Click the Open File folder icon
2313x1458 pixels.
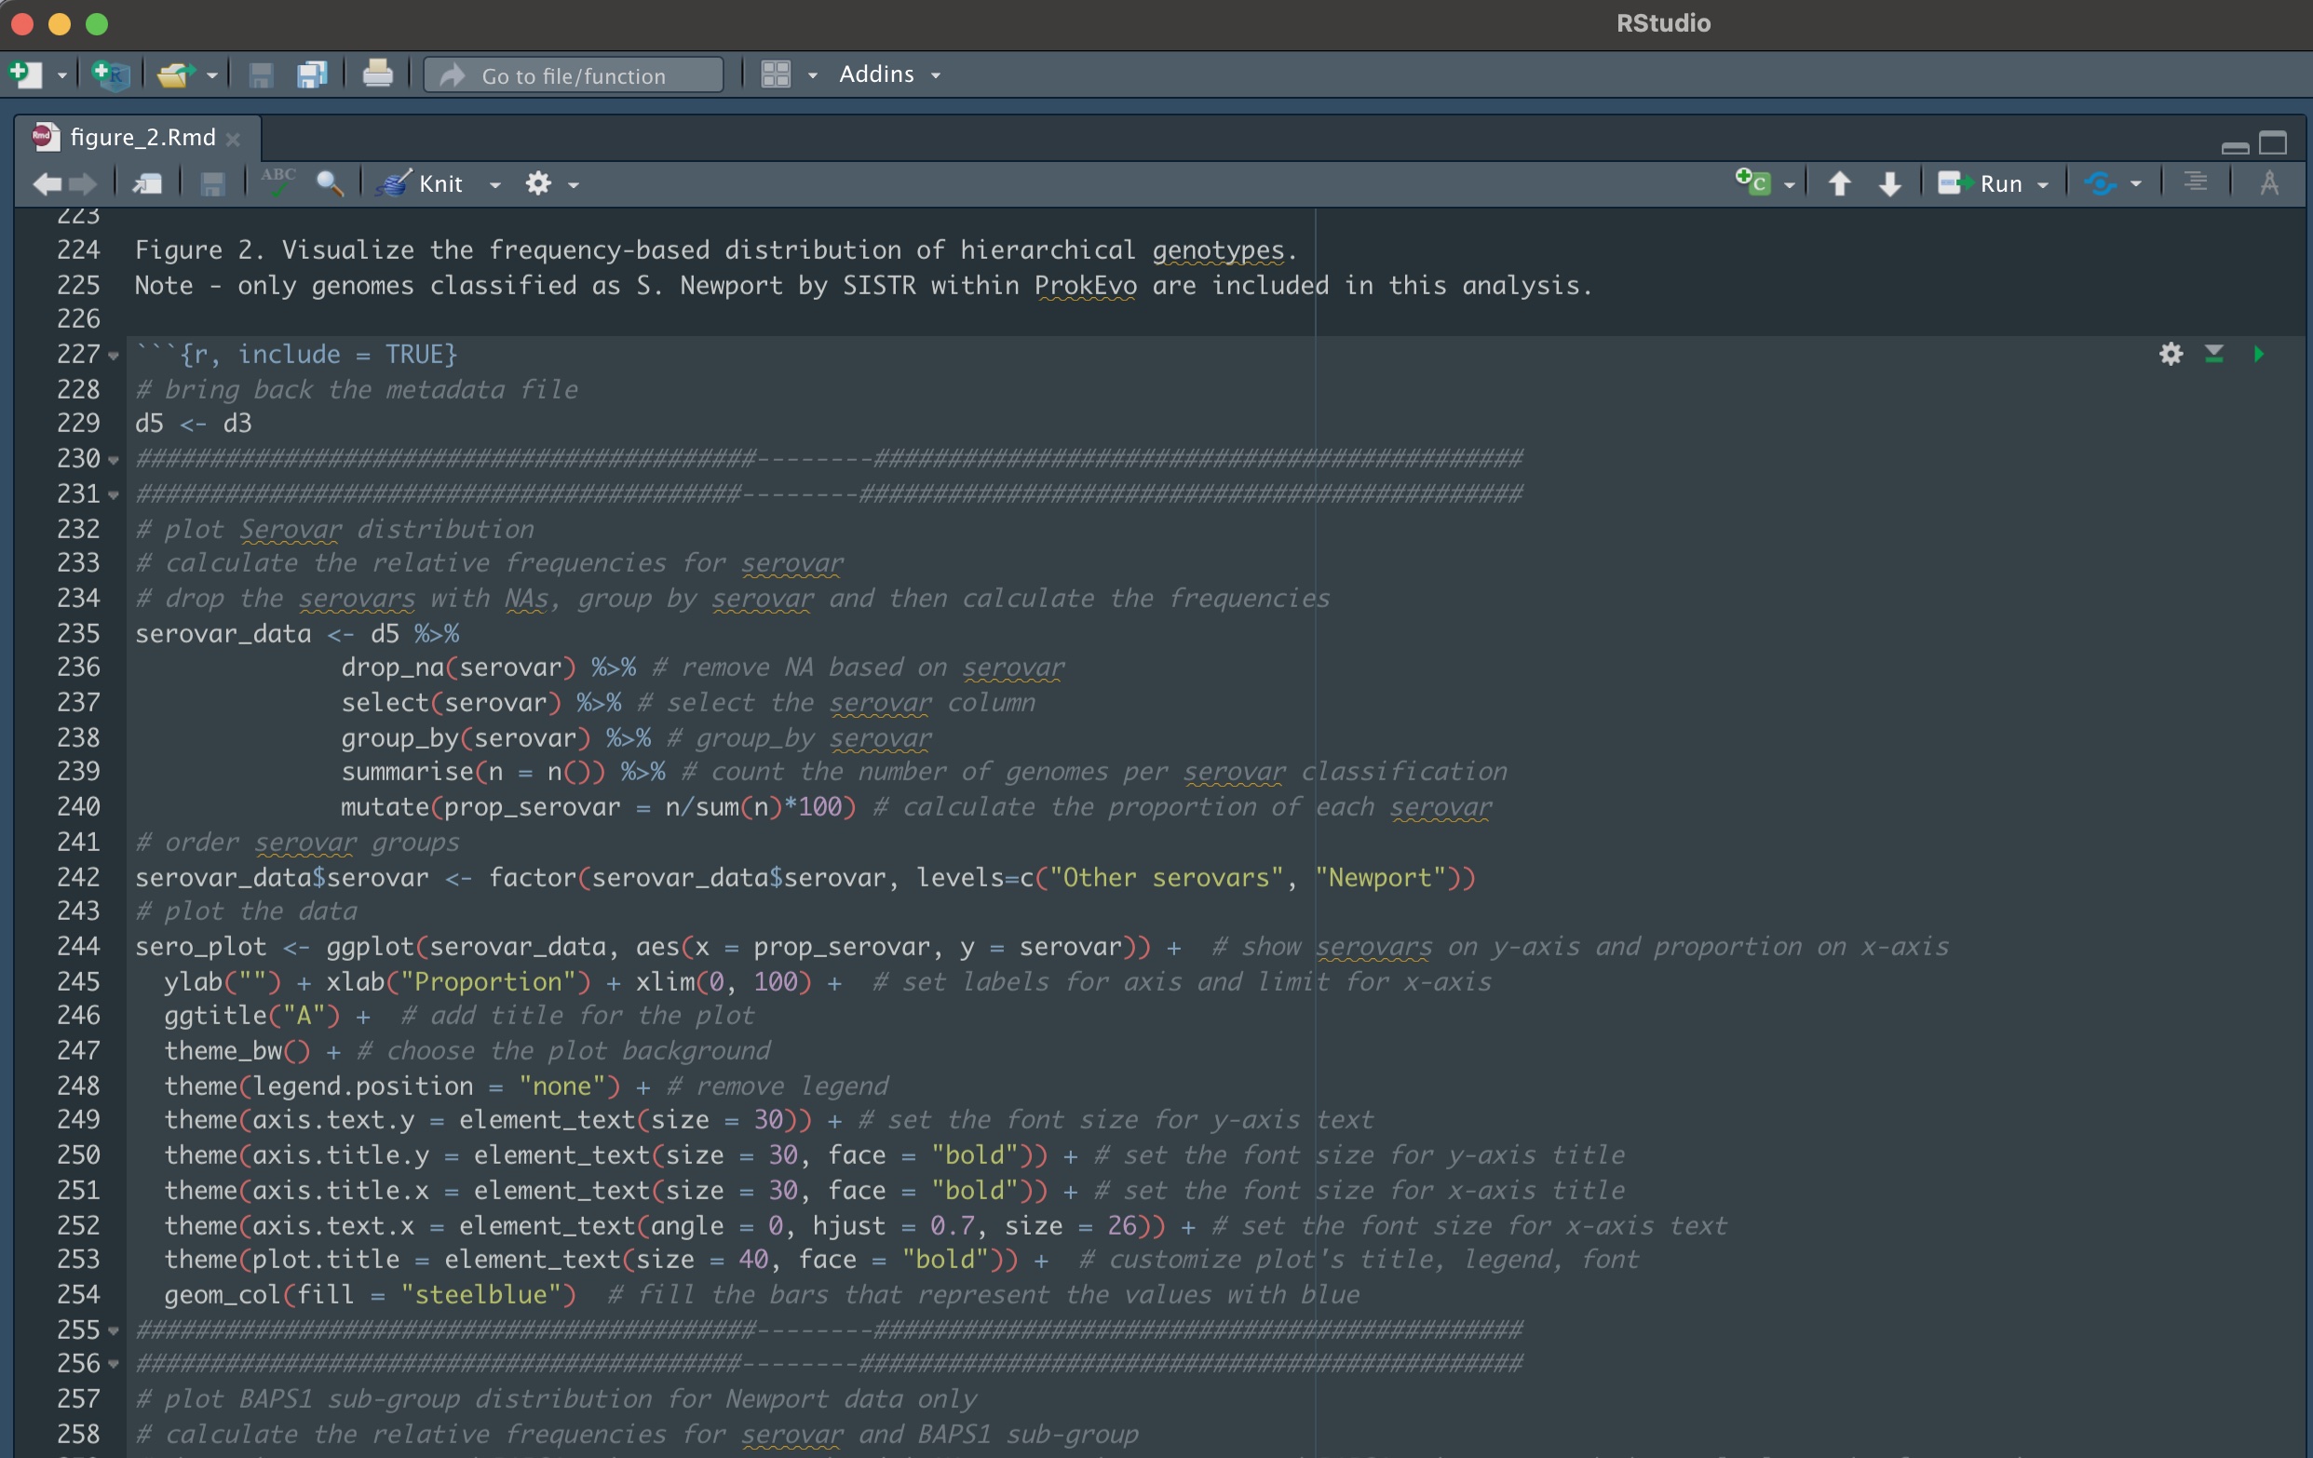pos(175,74)
